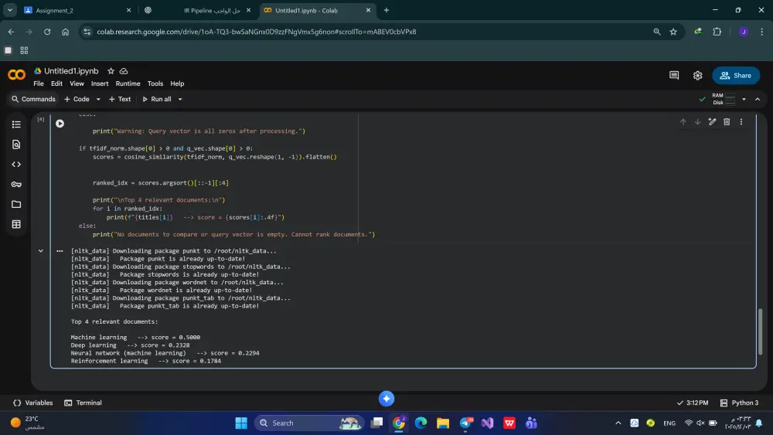This screenshot has width=773, height=435.
Task: Open the browser extensions puzzle icon
Action: (x=717, y=32)
